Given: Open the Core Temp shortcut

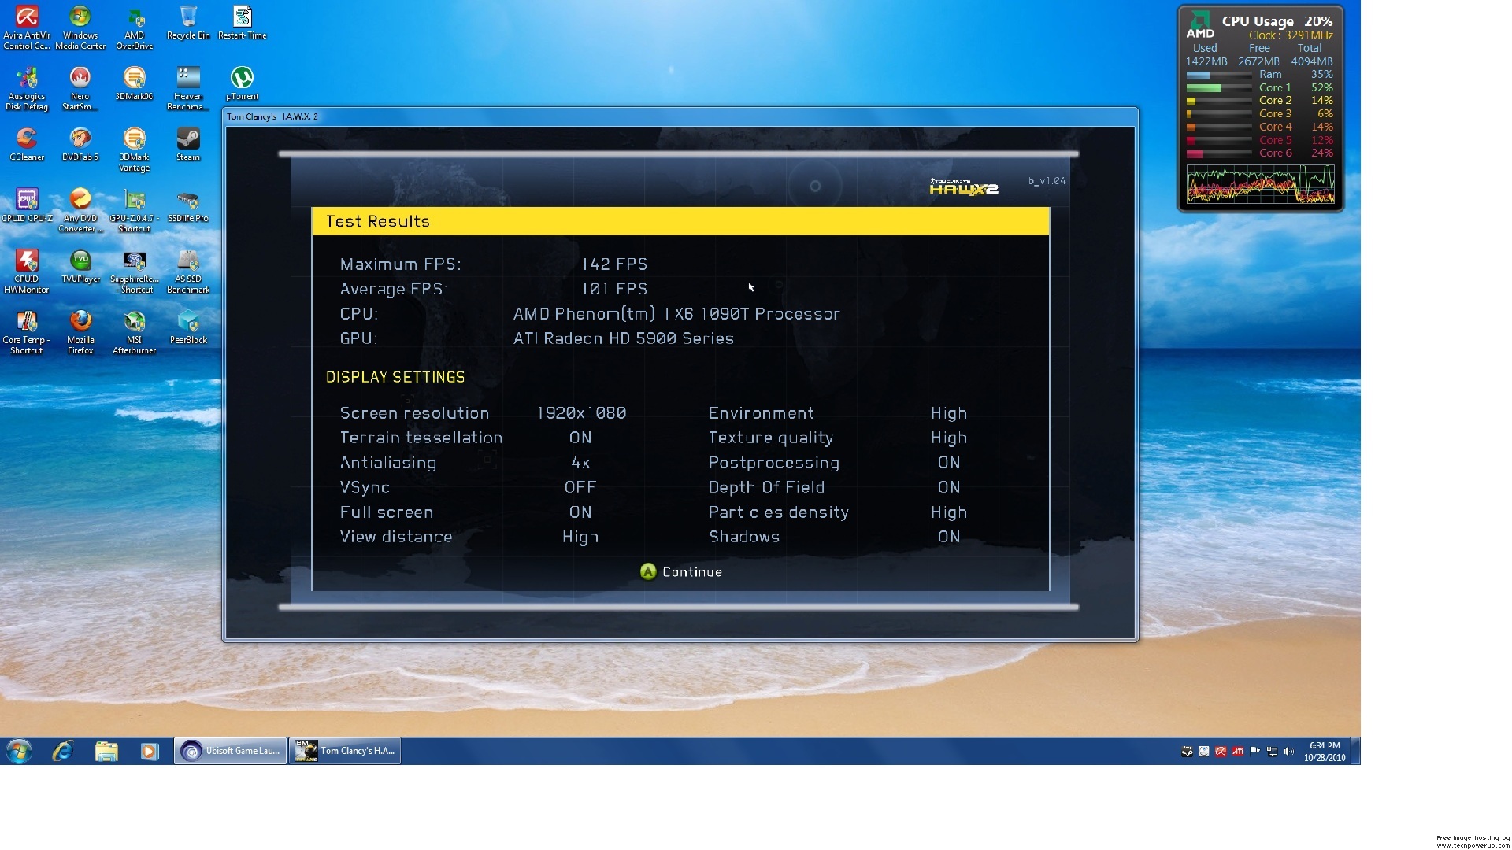Looking at the screenshot, I should click(x=27, y=333).
